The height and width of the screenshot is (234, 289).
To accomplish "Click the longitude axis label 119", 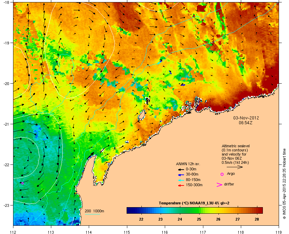I will pos(279,232).
